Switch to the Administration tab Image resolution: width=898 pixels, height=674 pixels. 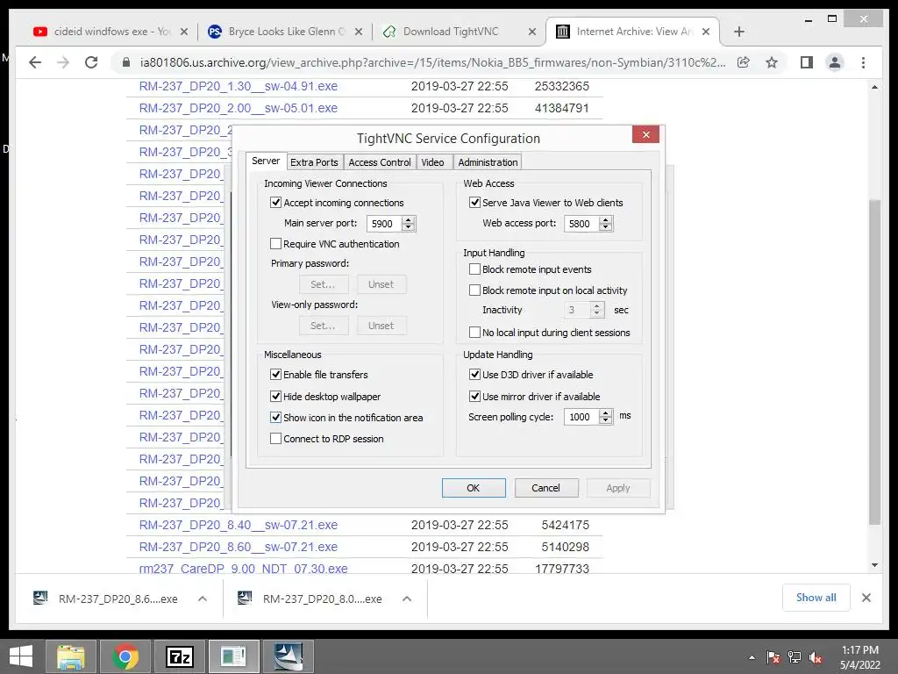tap(488, 162)
